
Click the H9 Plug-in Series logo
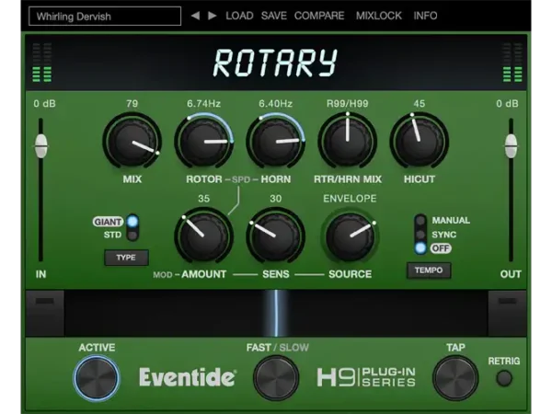(x=366, y=377)
